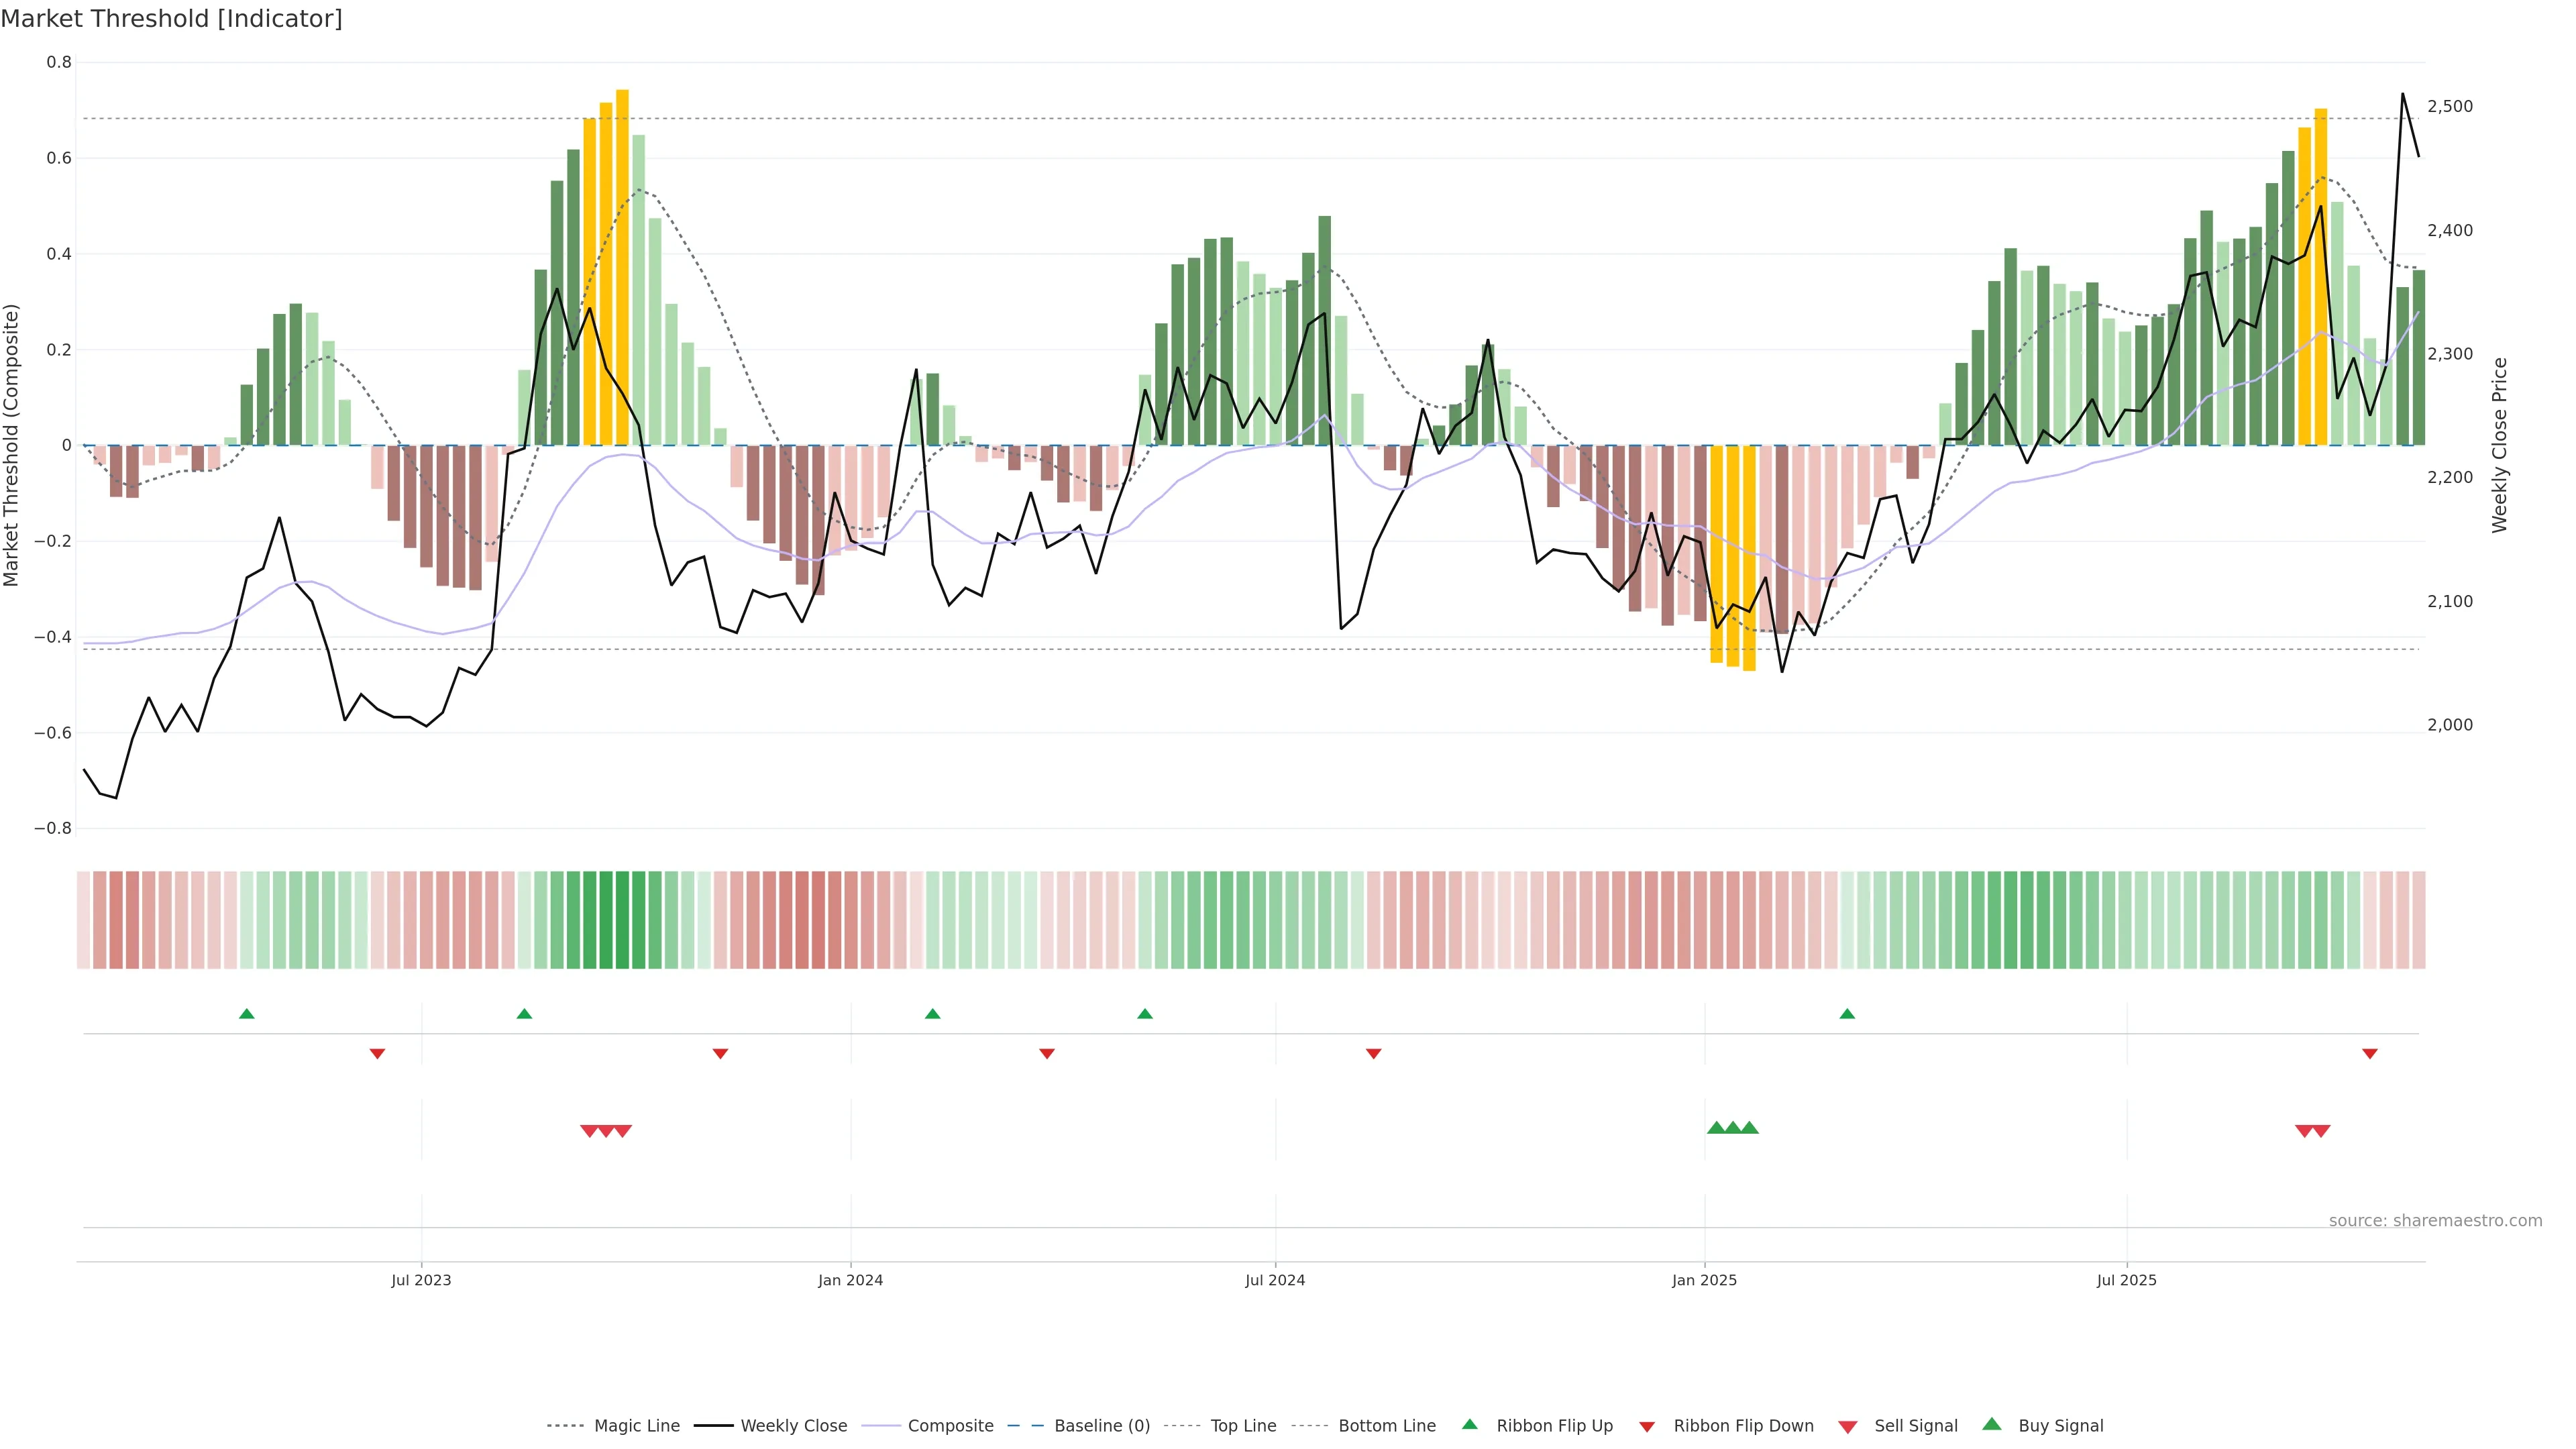Viewport: 2576px width, 1449px height.
Task: Toggle Composite line in the legend
Action: (x=950, y=1426)
